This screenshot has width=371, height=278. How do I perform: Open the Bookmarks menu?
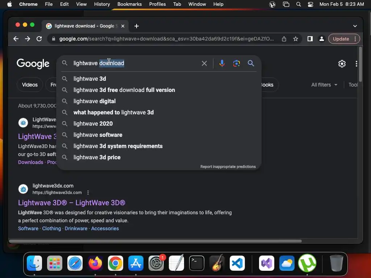129,4
